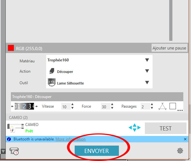Open the settings gear icon
Screen dimensions: 191x161
(180, 151)
